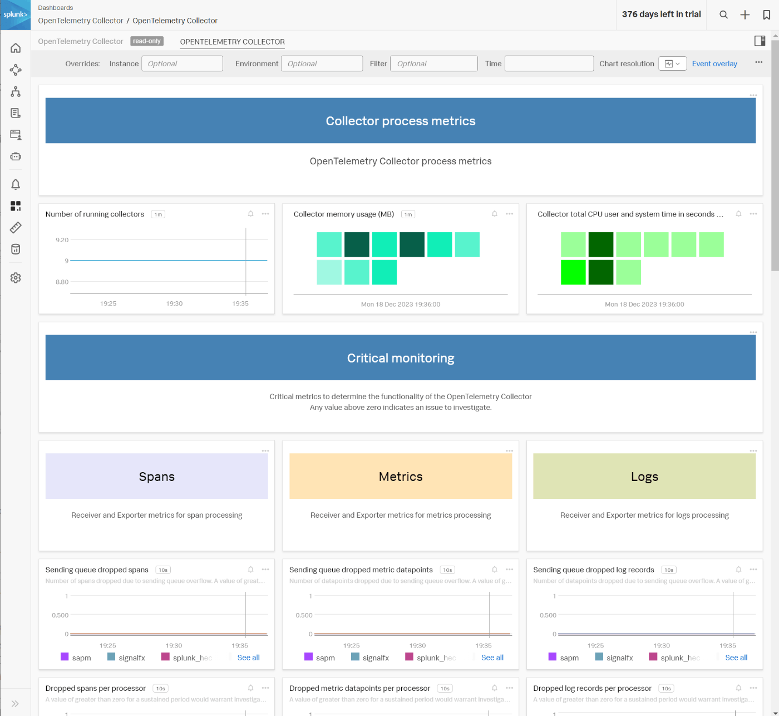Click See all in dropped spans legend
Screen dimensions: 779x716
pyautogui.click(x=248, y=658)
